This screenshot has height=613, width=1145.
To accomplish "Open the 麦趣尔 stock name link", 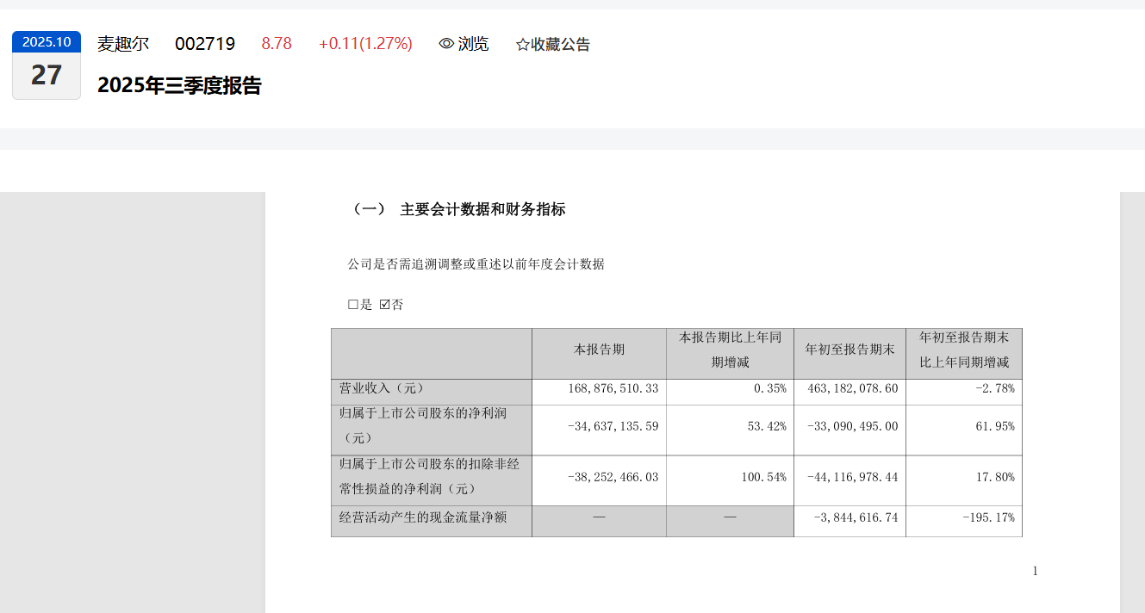I will pos(123,44).
